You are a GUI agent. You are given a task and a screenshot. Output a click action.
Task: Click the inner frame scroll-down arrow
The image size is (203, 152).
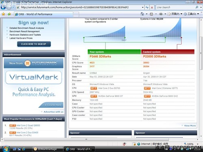point(201,136)
